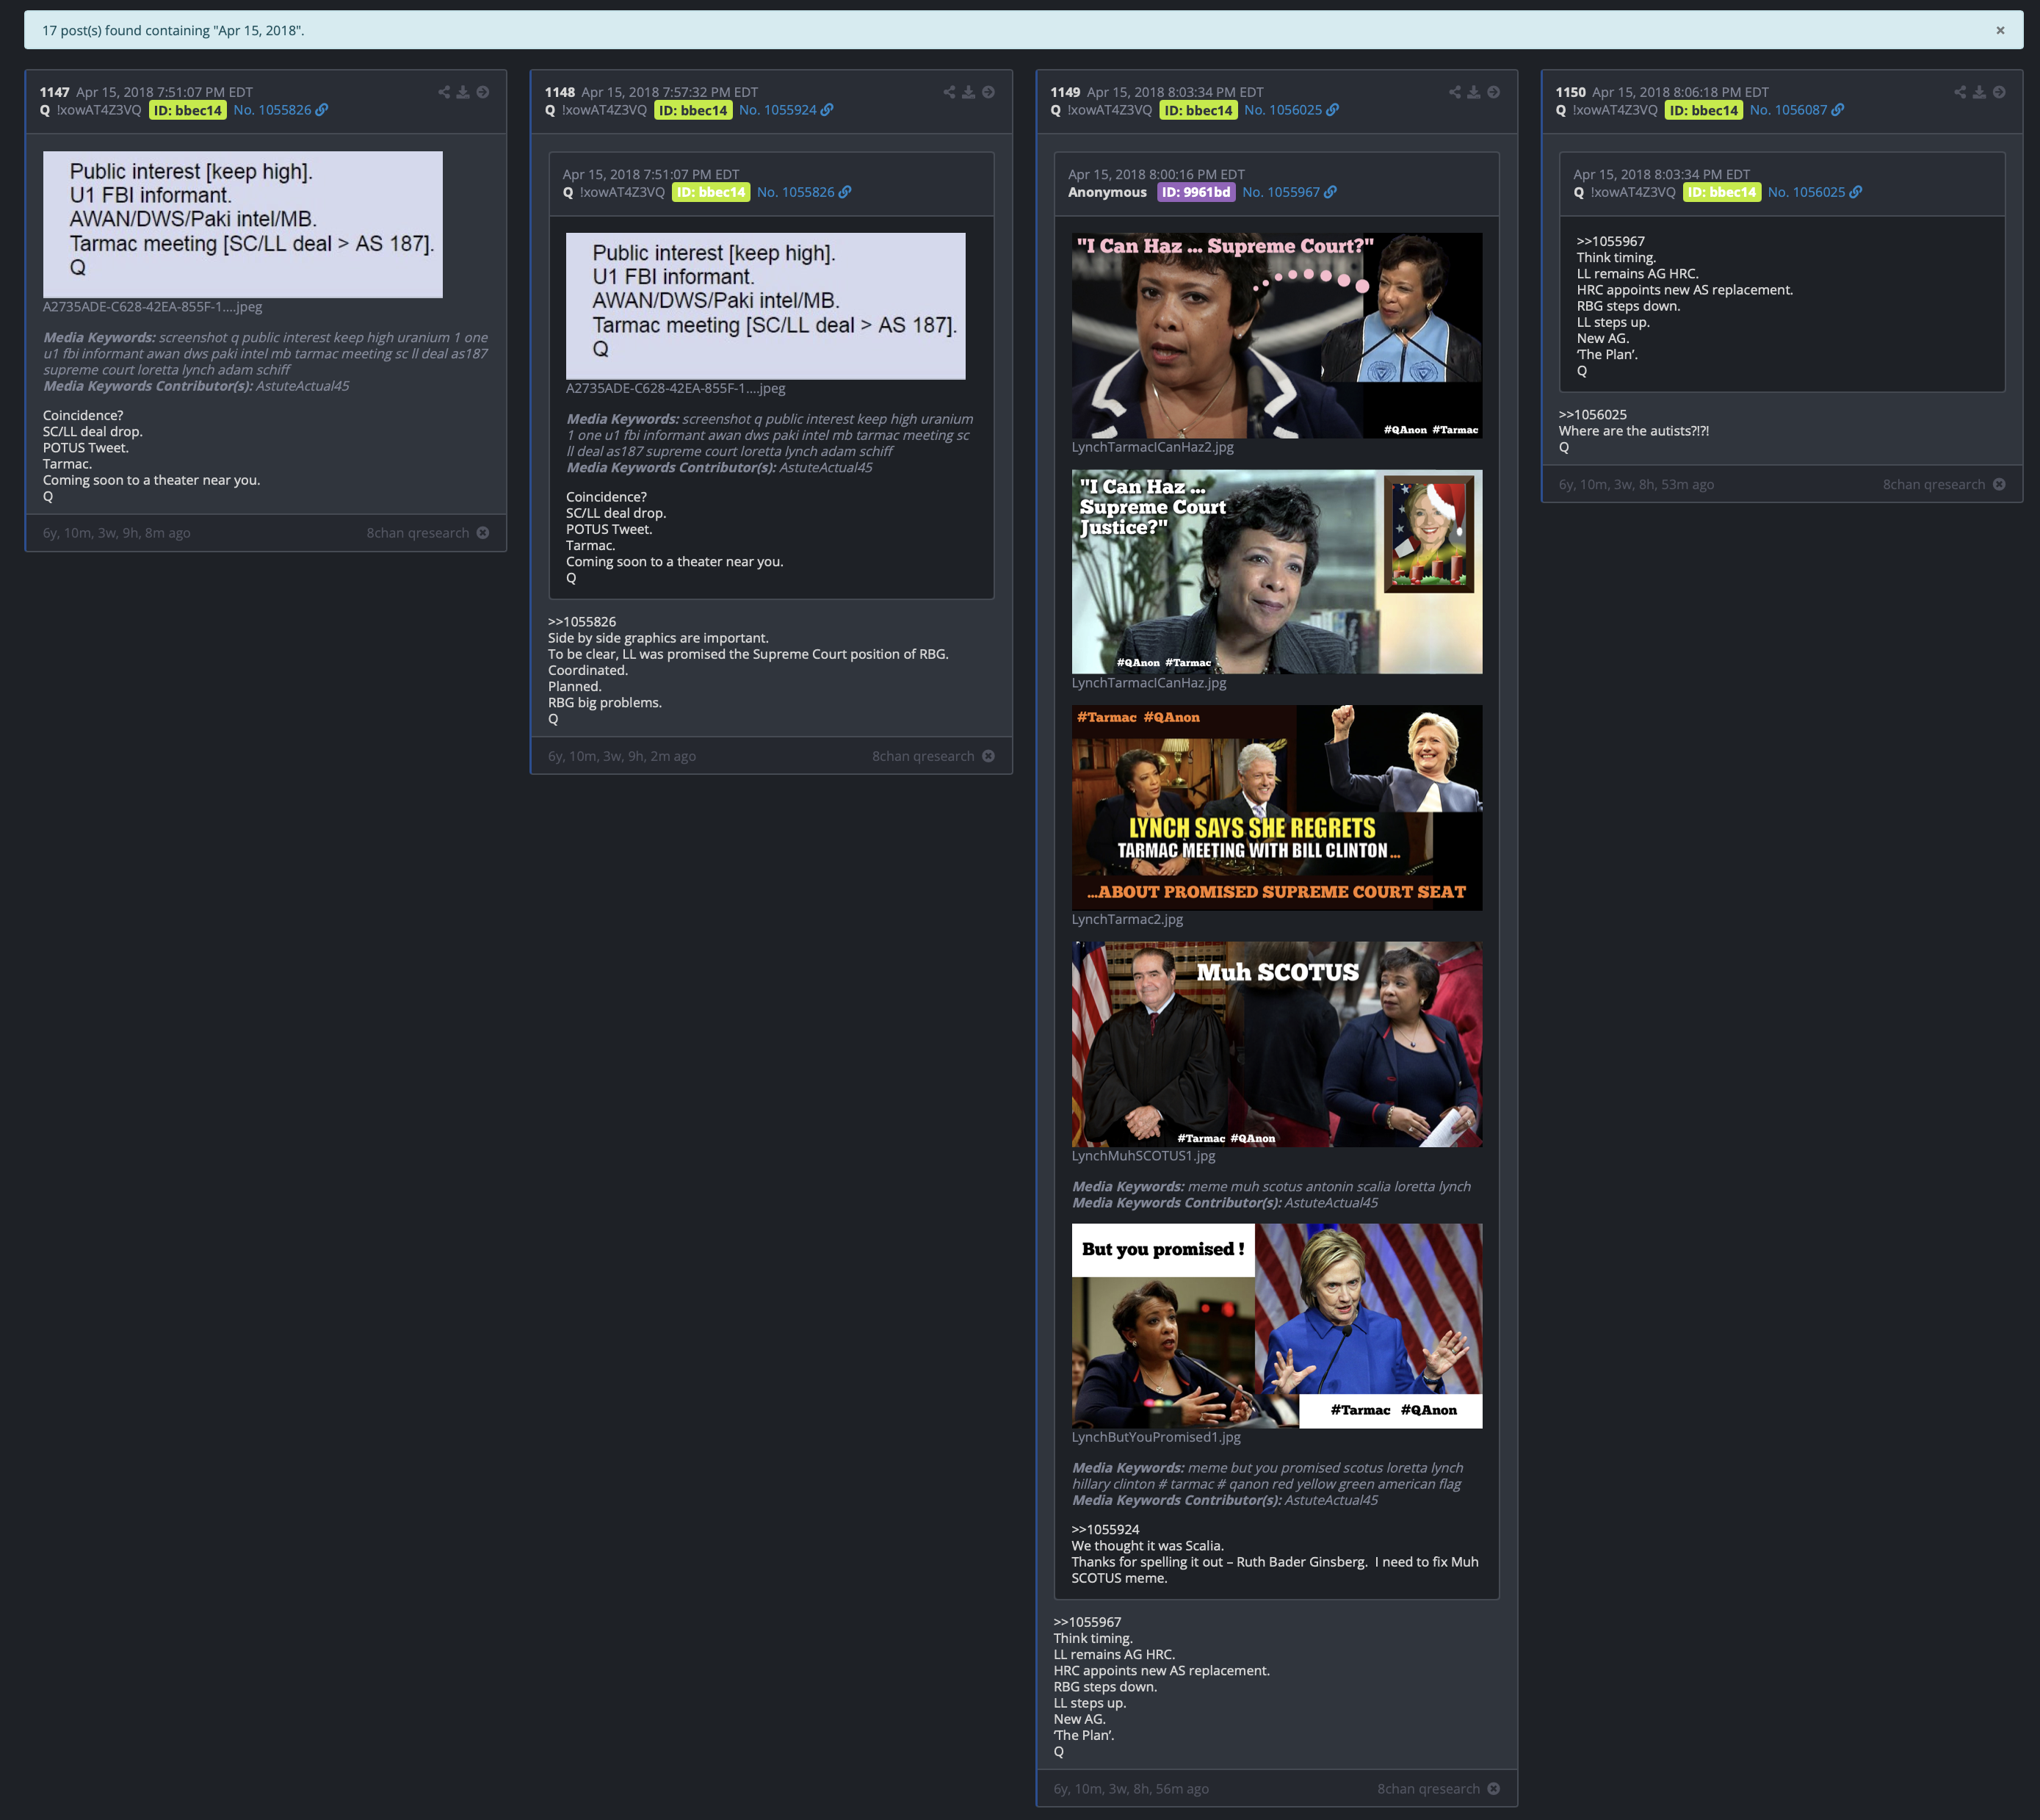
Task: Click ID: bbec14 badge in quoted post inside 1148
Action: pos(711,192)
